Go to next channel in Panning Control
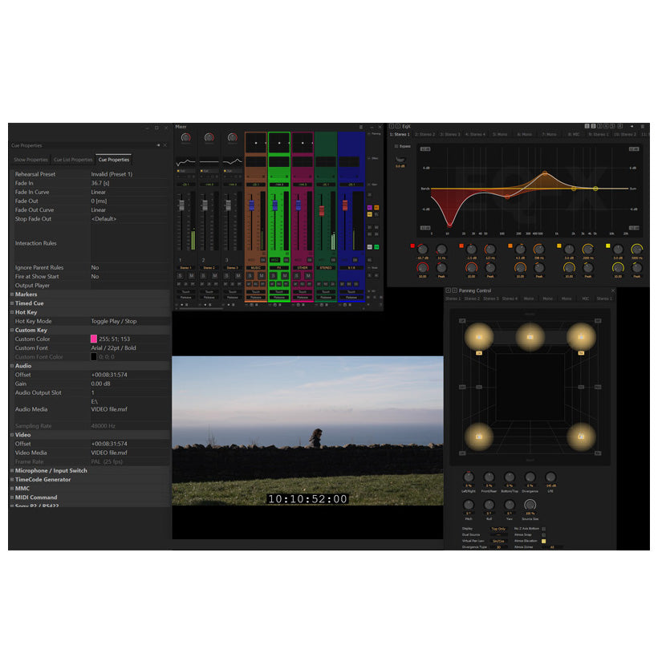658x658 pixels. [x=454, y=290]
